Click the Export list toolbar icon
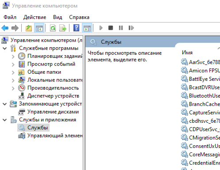This screenshot has height=170, width=220. pos(63,28)
